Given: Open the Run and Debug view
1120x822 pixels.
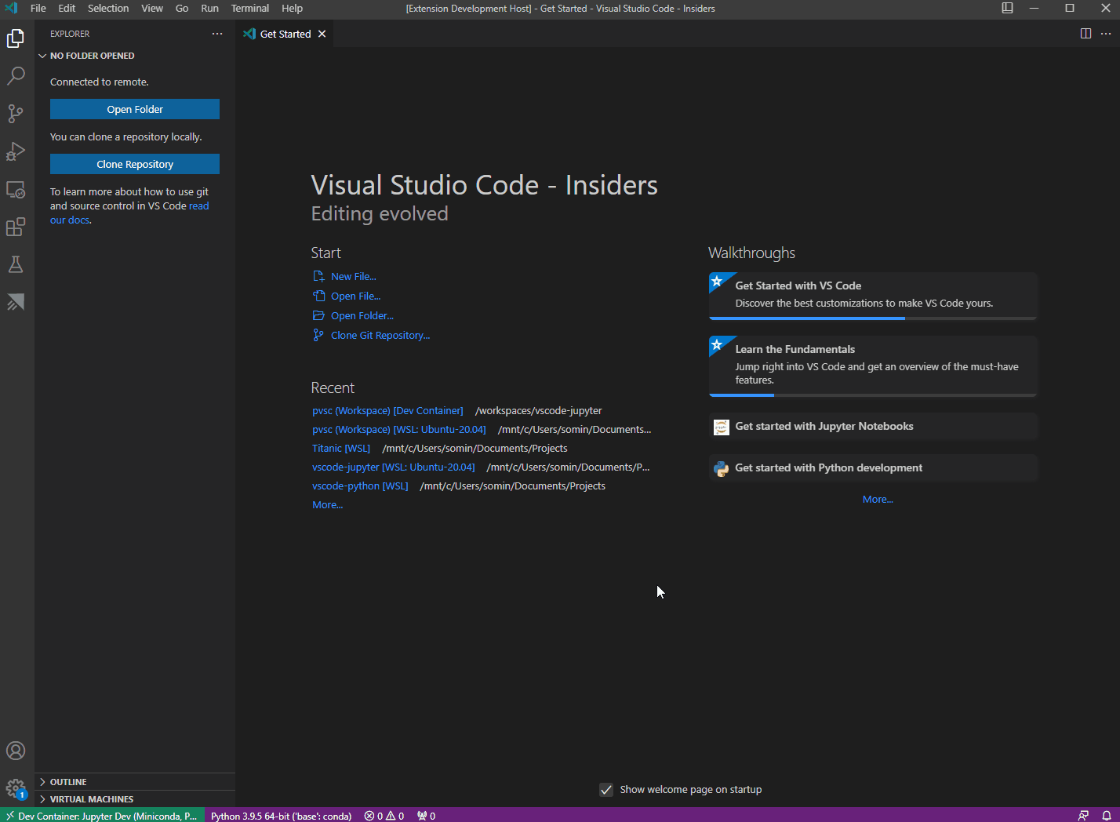Looking at the screenshot, I should tap(16, 151).
